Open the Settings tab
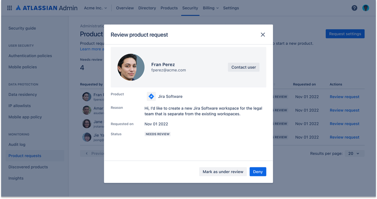377x199 pixels. click(x=231, y=8)
